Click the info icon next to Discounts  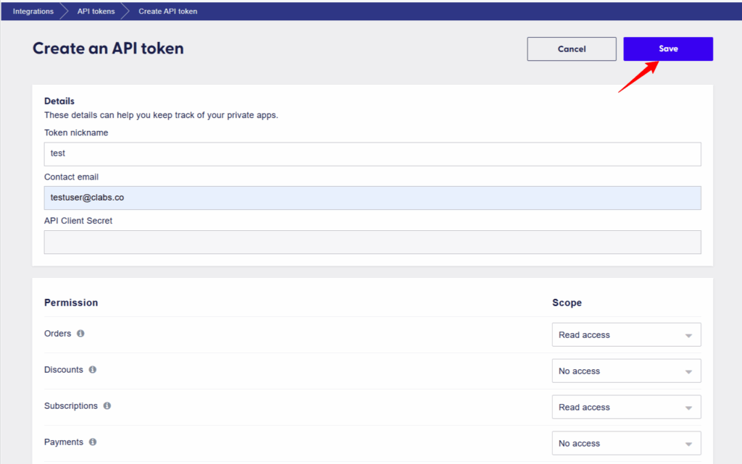coord(91,370)
